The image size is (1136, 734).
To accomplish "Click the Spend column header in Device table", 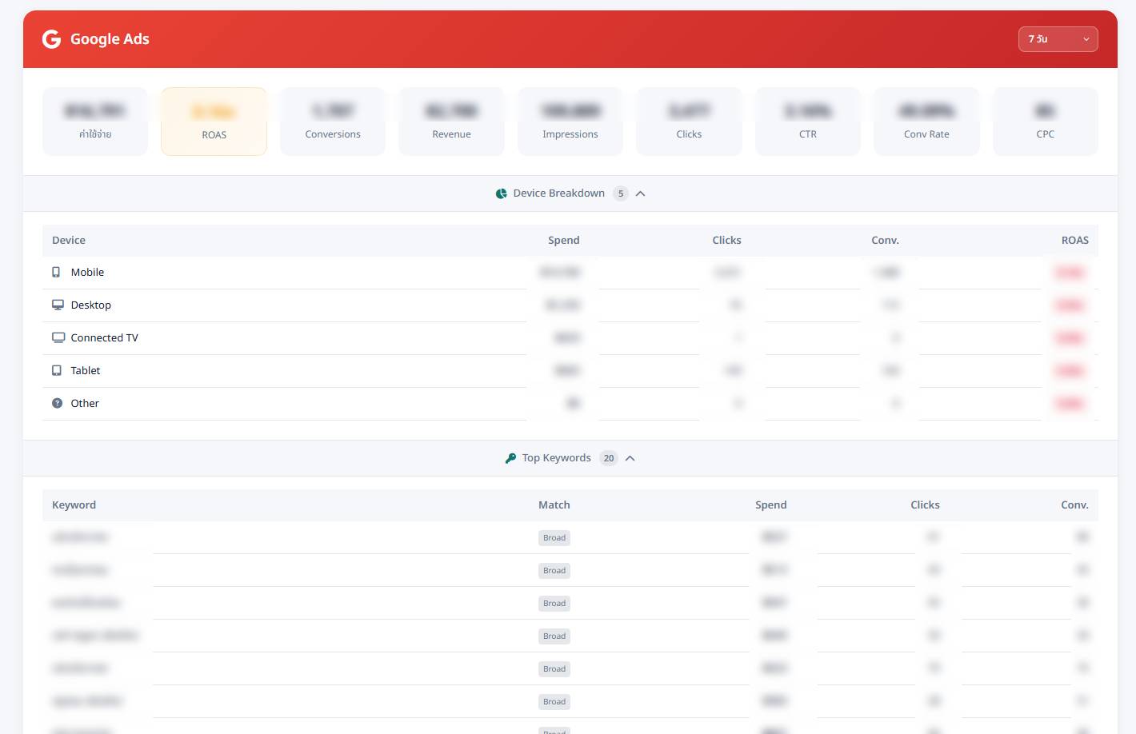I will coord(563,241).
